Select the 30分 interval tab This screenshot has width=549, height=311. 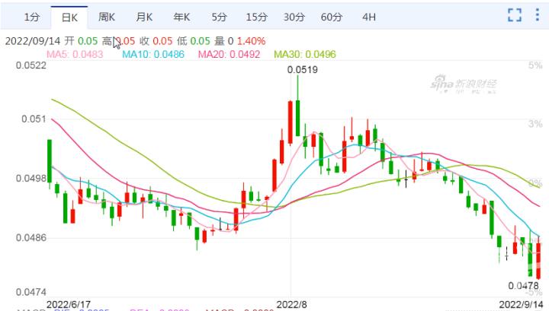coord(294,17)
